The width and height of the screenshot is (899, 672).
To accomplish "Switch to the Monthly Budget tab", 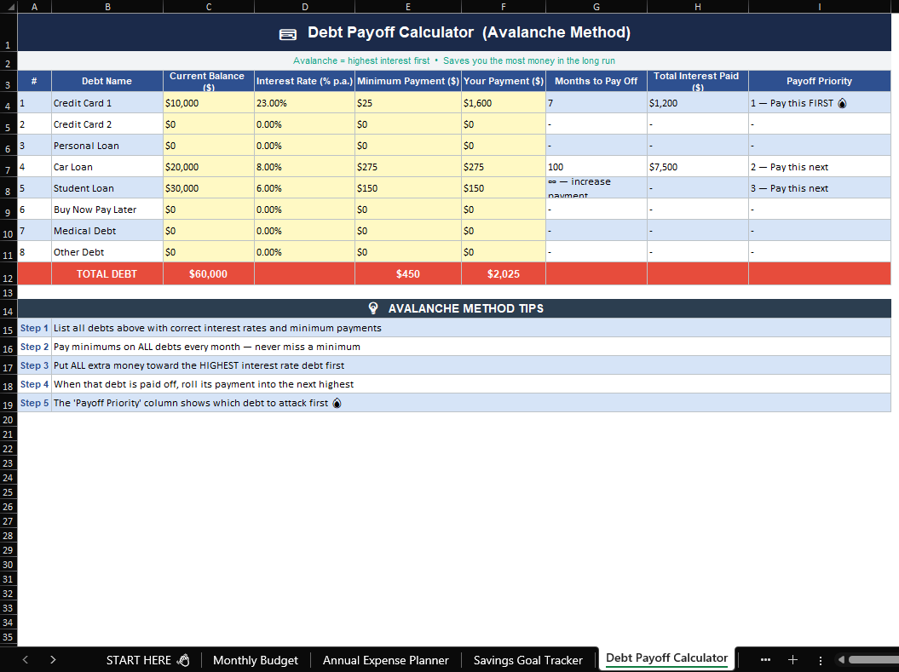I will click(x=255, y=660).
